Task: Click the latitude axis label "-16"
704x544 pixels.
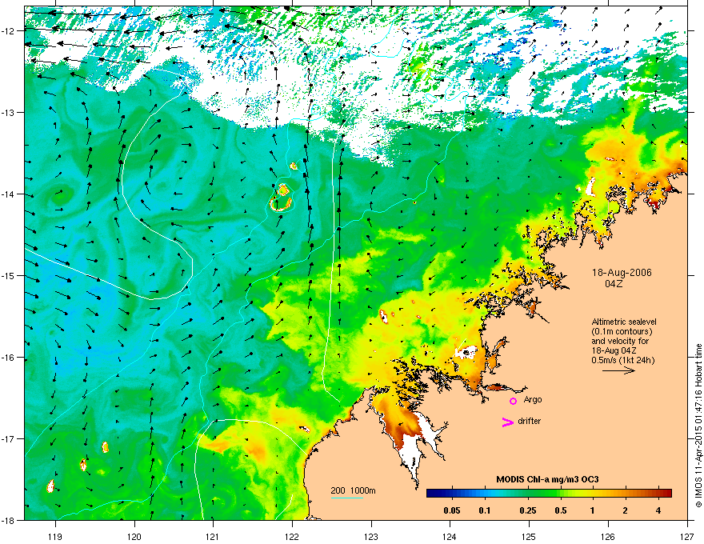Action: pyautogui.click(x=9, y=358)
